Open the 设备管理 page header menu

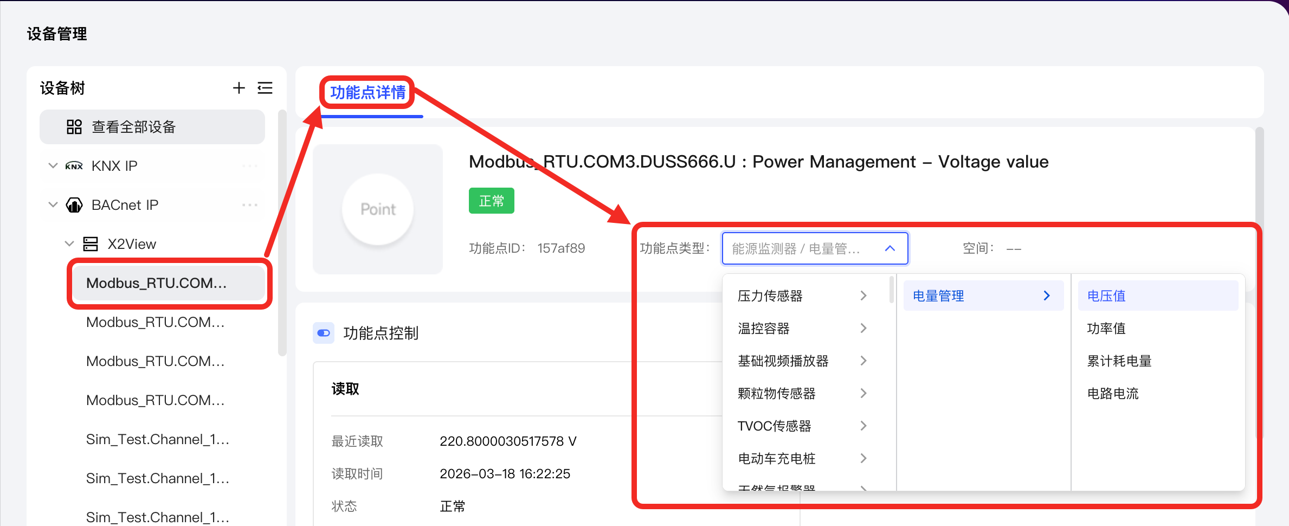[56, 34]
